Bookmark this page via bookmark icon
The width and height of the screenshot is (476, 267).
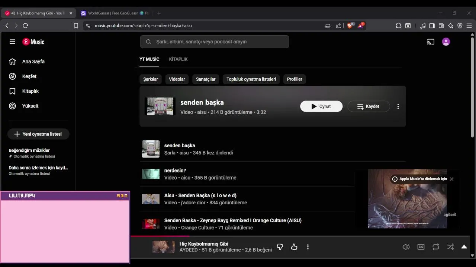[76, 26]
